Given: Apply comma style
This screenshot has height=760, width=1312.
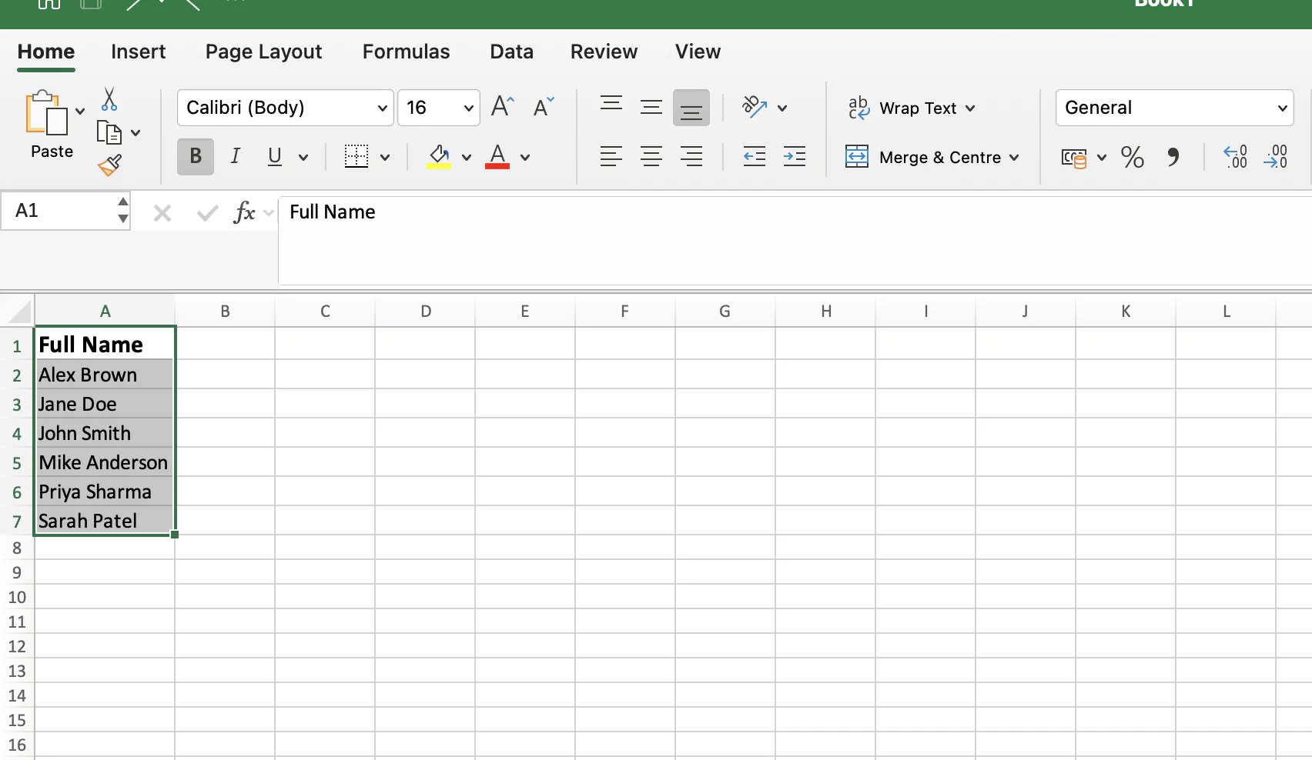Looking at the screenshot, I should [1173, 157].
